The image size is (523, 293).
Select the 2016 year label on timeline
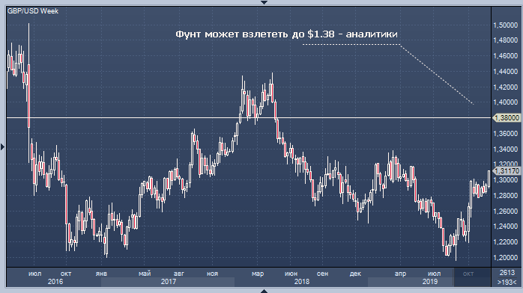55,282
